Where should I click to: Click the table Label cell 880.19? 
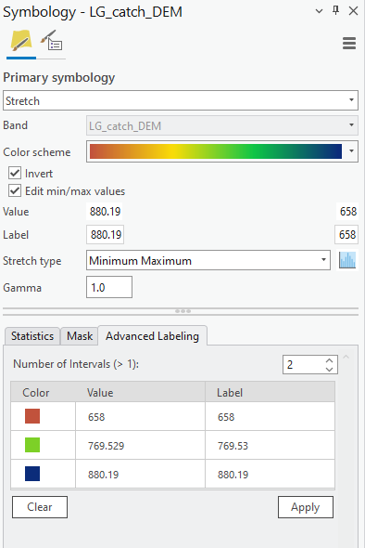(270, 475)
